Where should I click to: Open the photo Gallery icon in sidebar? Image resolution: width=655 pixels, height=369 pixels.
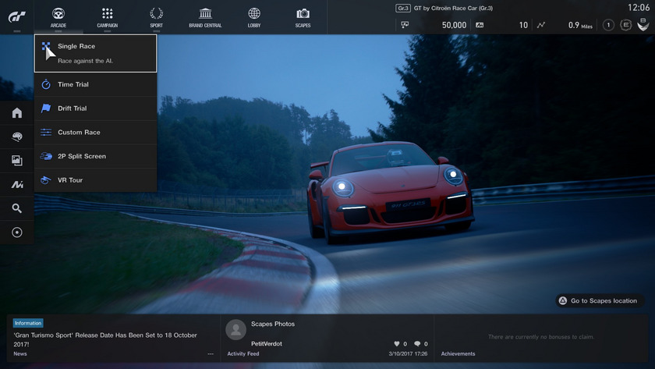click(x=16, y=161)
